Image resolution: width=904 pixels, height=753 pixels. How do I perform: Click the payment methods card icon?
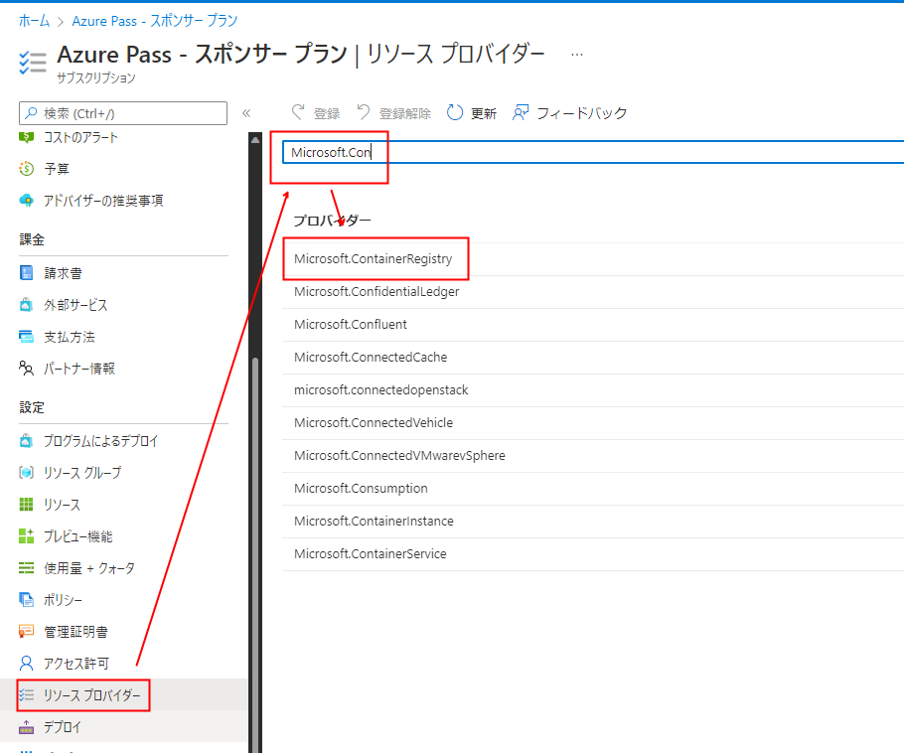(x=26, y=337)
